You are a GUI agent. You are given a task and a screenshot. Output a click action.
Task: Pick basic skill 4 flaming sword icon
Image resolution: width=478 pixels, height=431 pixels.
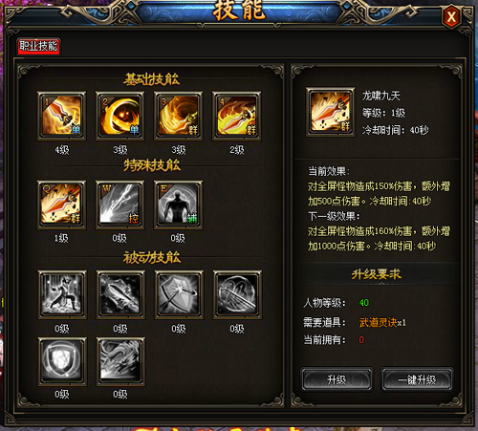237,116
